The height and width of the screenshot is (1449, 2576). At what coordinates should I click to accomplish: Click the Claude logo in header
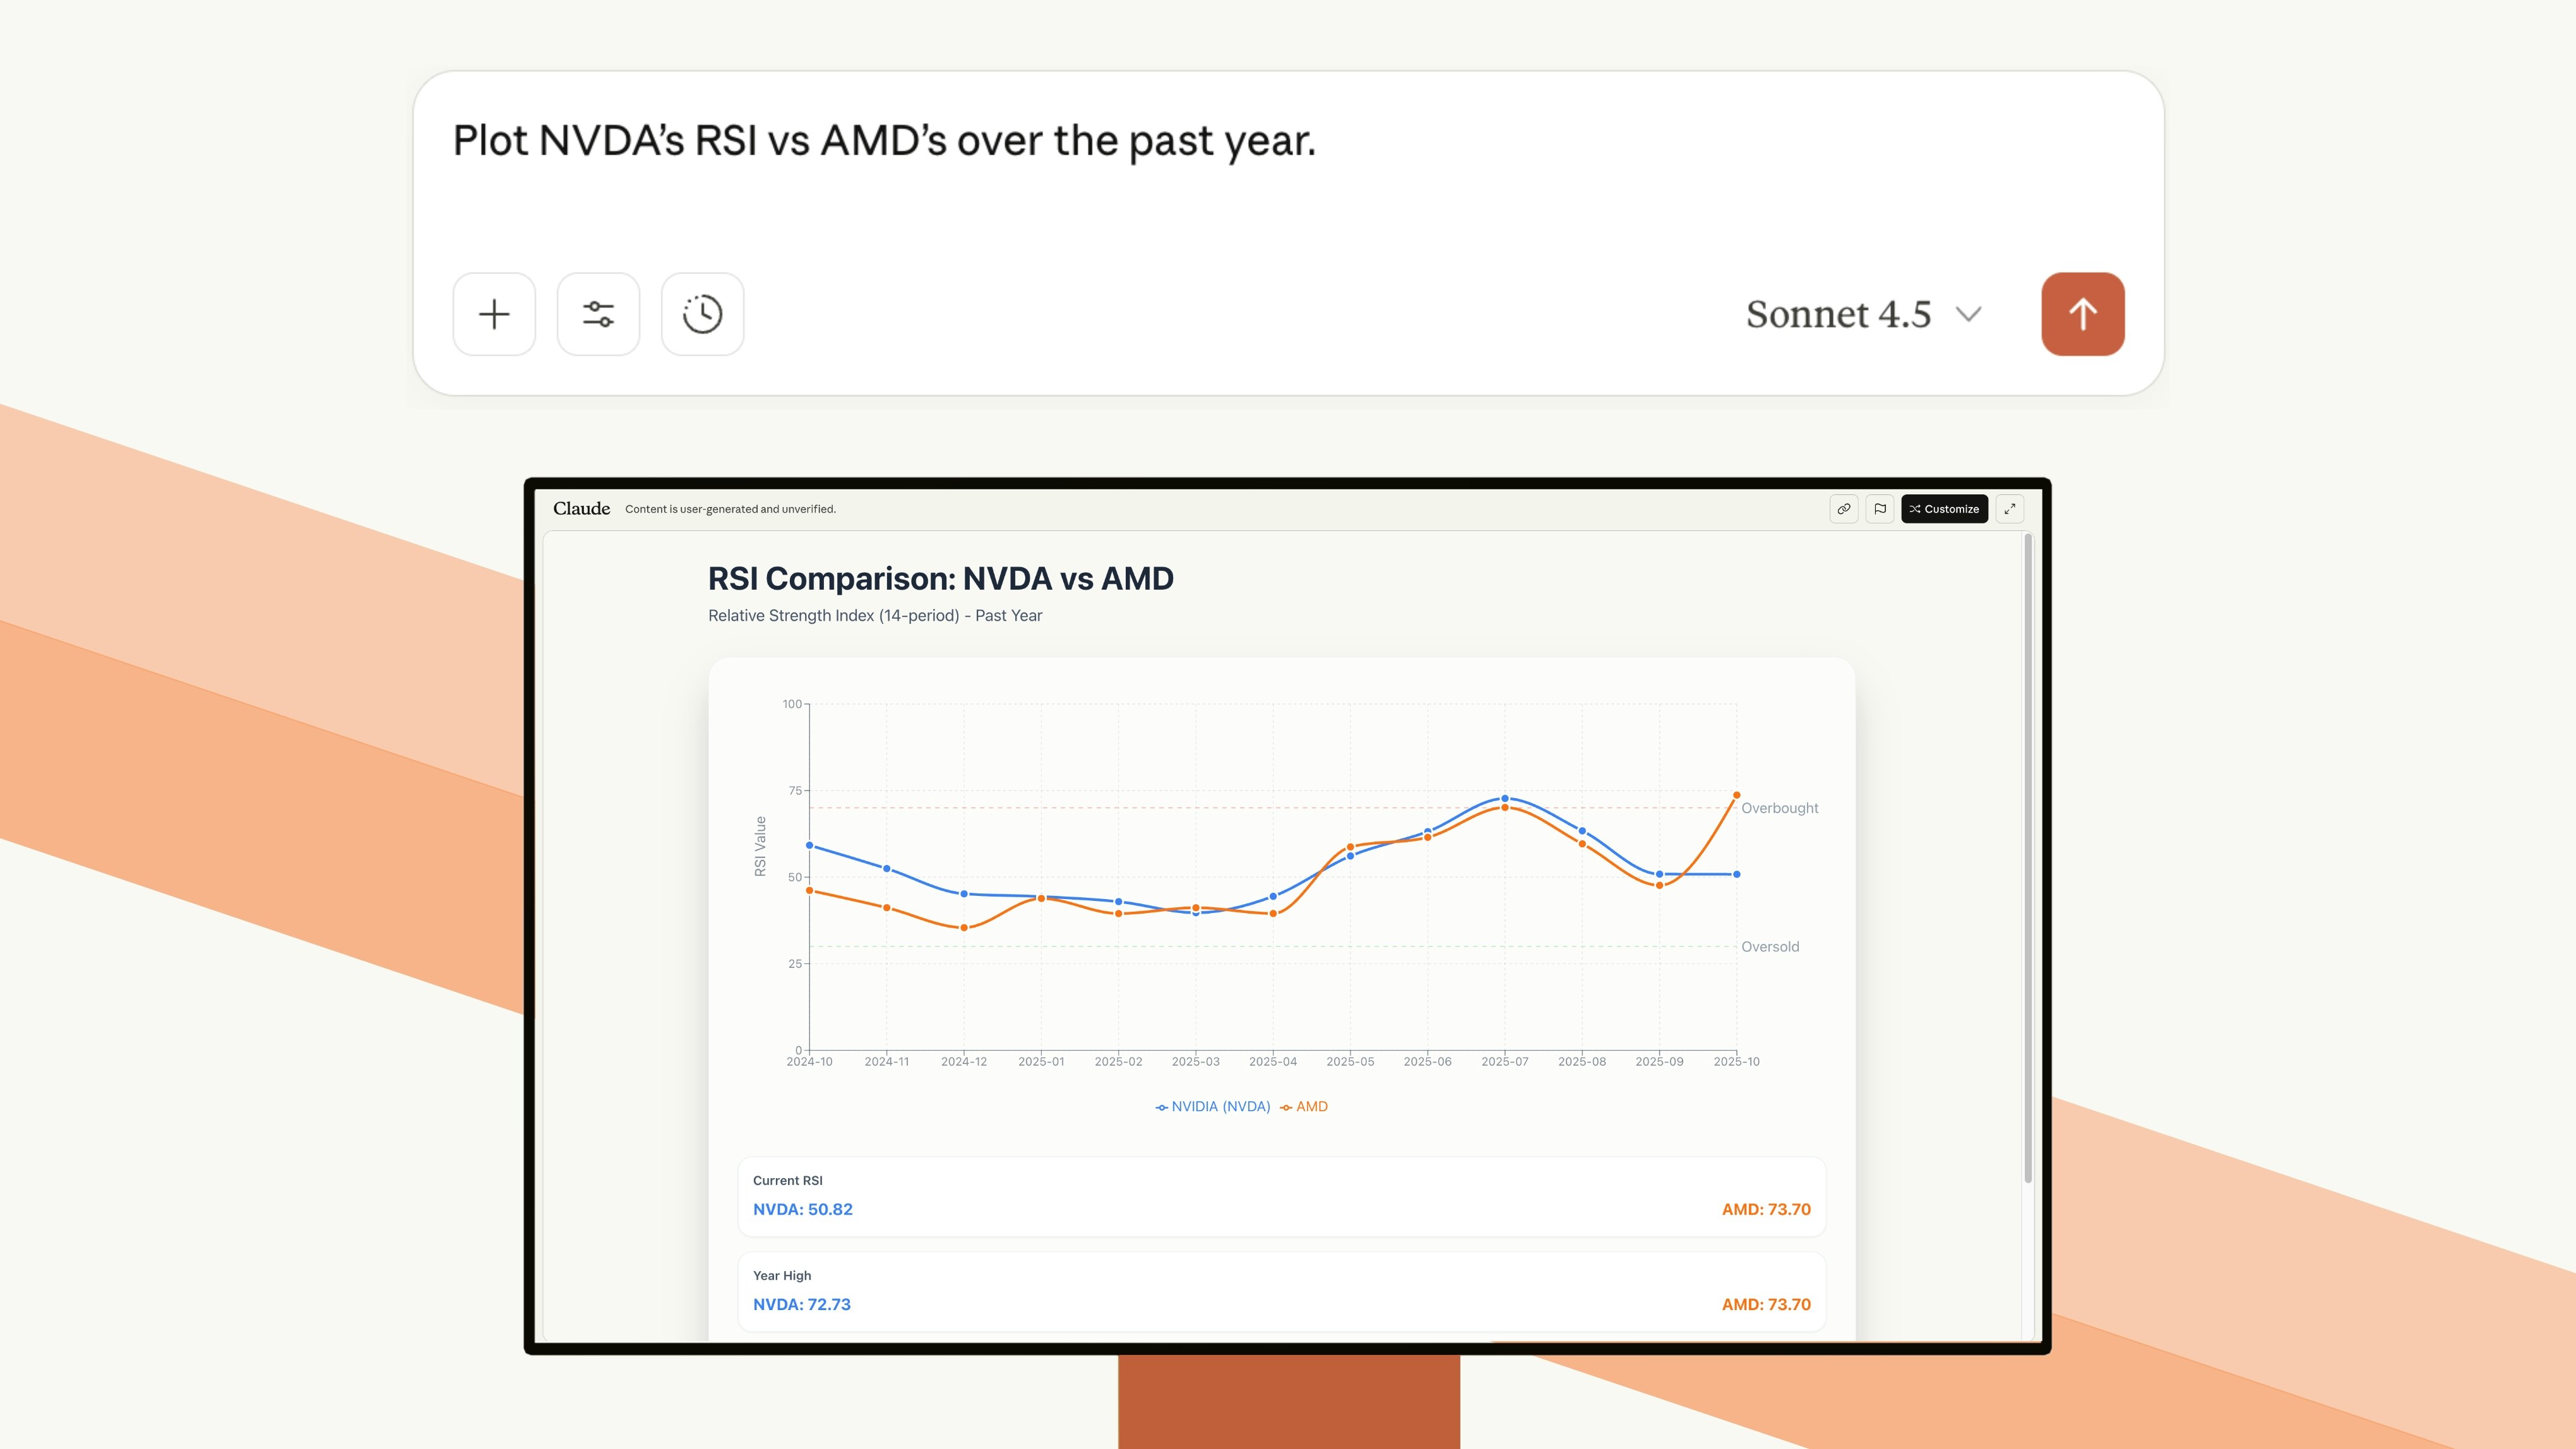[581, 509]
